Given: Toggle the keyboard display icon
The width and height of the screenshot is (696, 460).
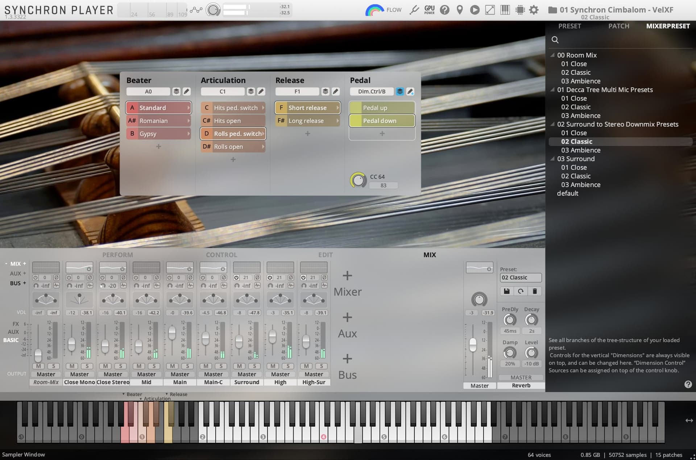Looking at the screenshot, I should (x=505, y=10).
